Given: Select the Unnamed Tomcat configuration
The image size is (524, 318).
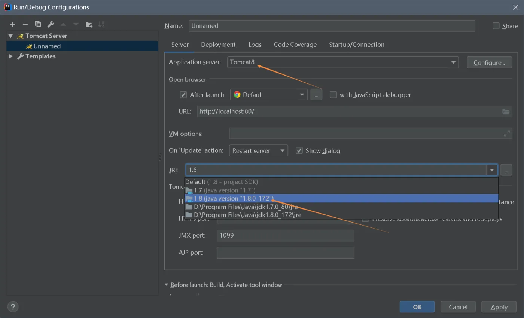Looking at the screenshot, I should (x=82, y=46).
